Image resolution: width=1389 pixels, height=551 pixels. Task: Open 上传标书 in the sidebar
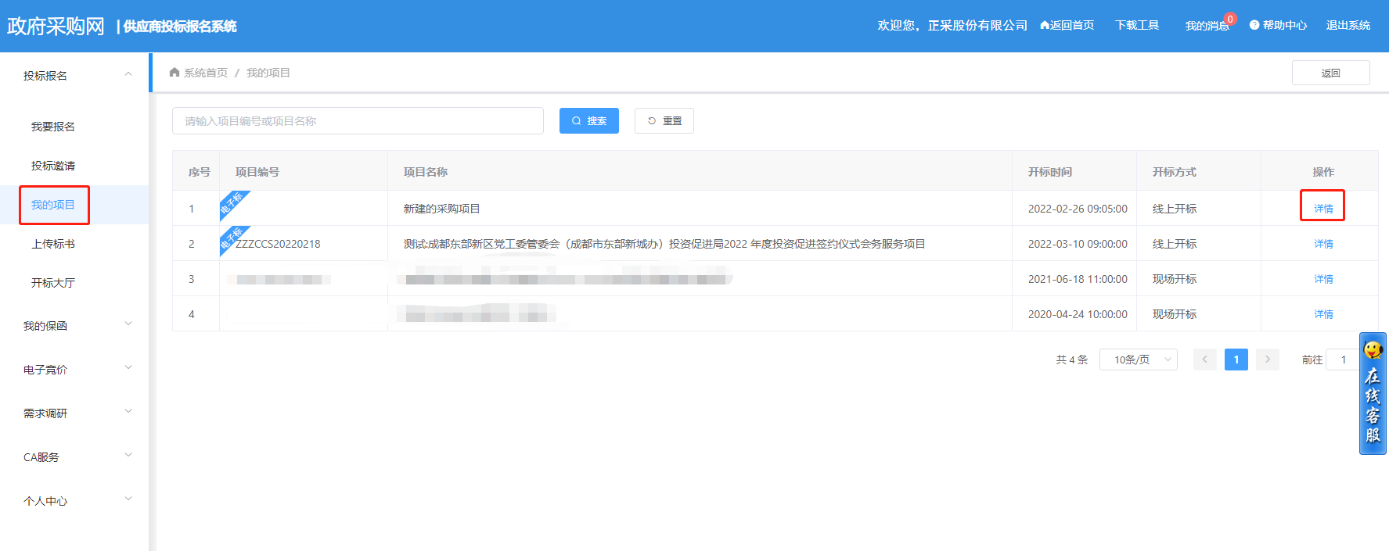[x=53, y=244]
